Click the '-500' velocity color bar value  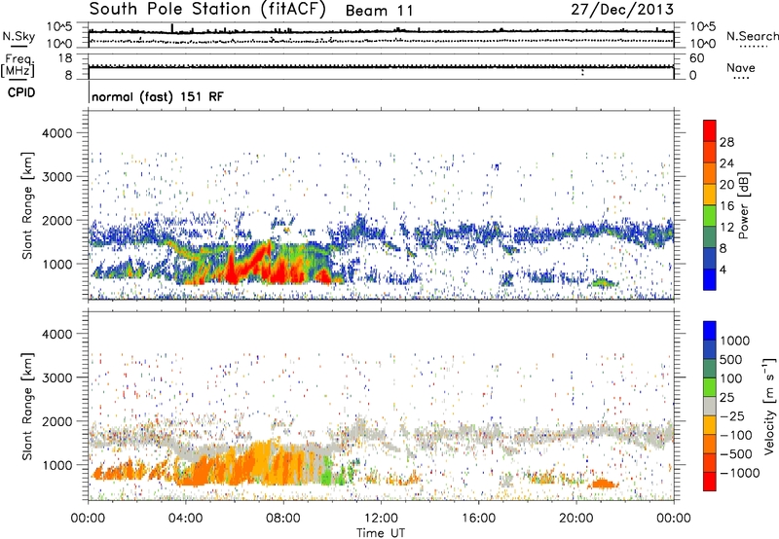coord(736,453)
